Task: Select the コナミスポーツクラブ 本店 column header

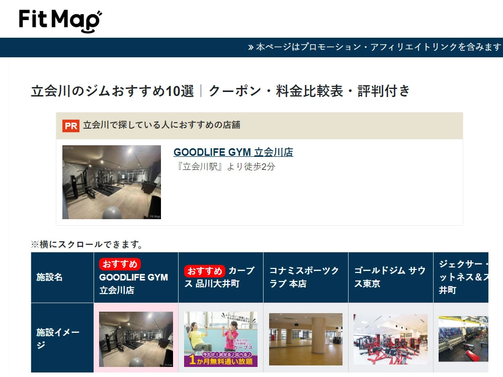Action: (x=305, y=277)
